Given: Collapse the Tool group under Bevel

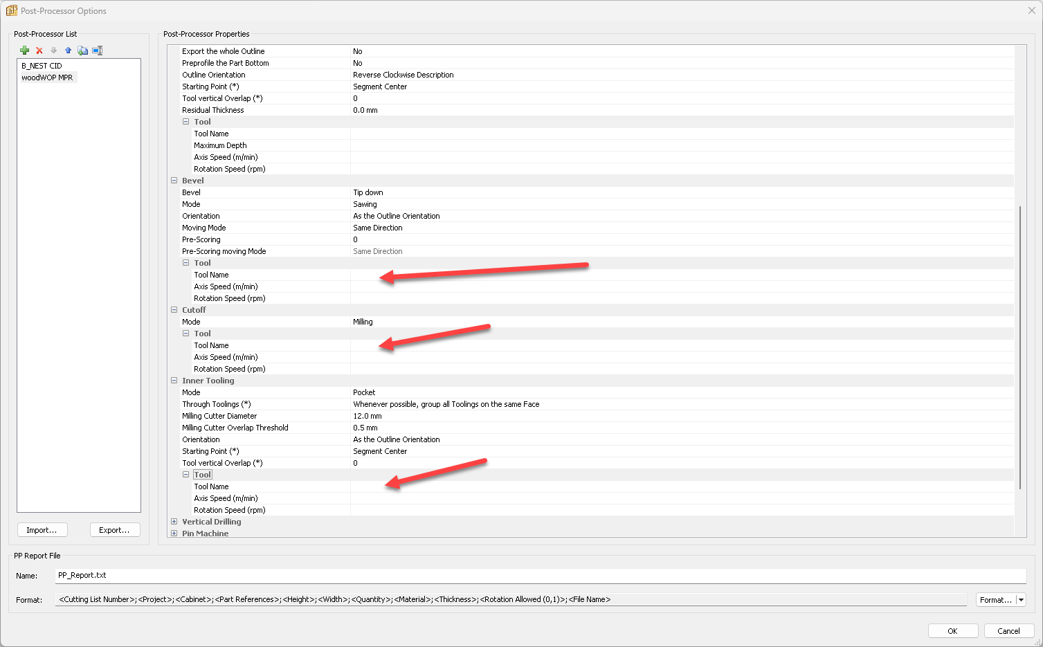Looking at the screenshot, I should pos(186,263).
